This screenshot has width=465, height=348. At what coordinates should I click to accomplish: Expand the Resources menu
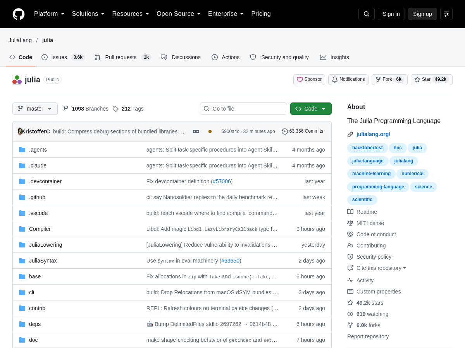click(131, 14)
